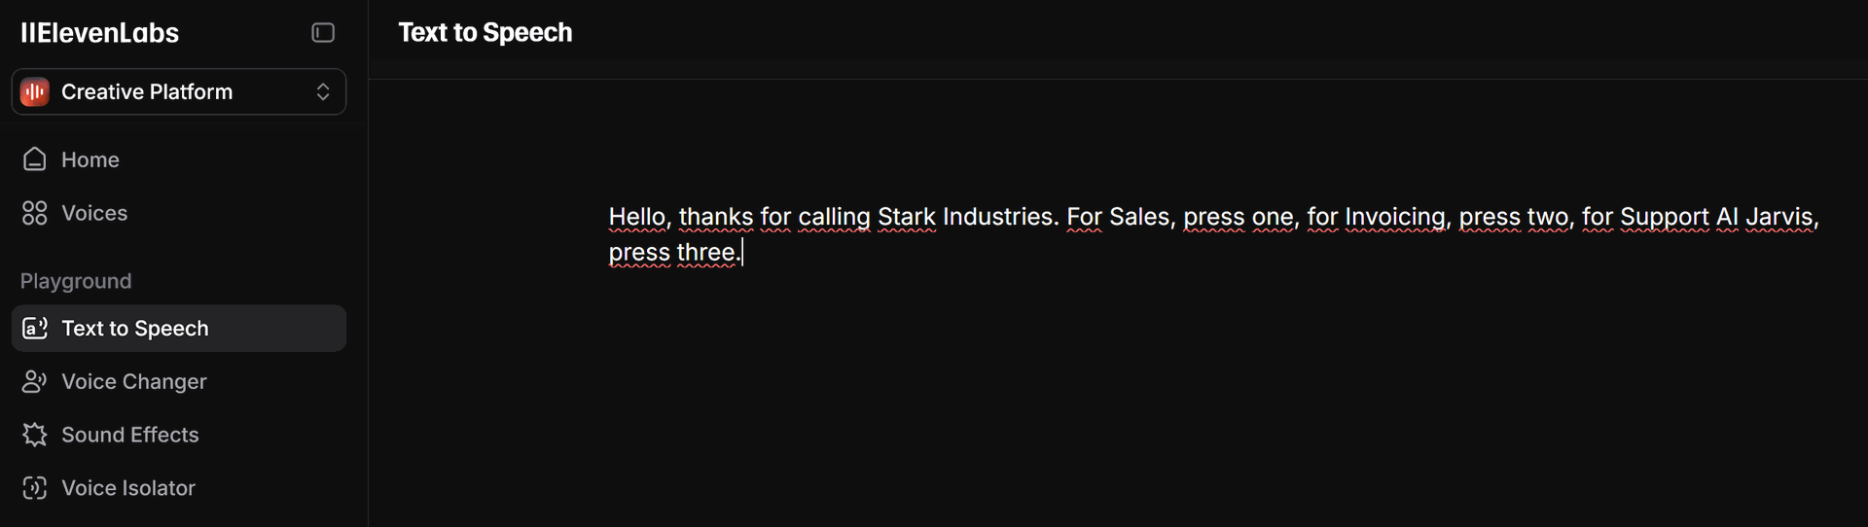Select Text to Speech menu label
This screenshot has height=527, width=1868.
tap(135, 329)
